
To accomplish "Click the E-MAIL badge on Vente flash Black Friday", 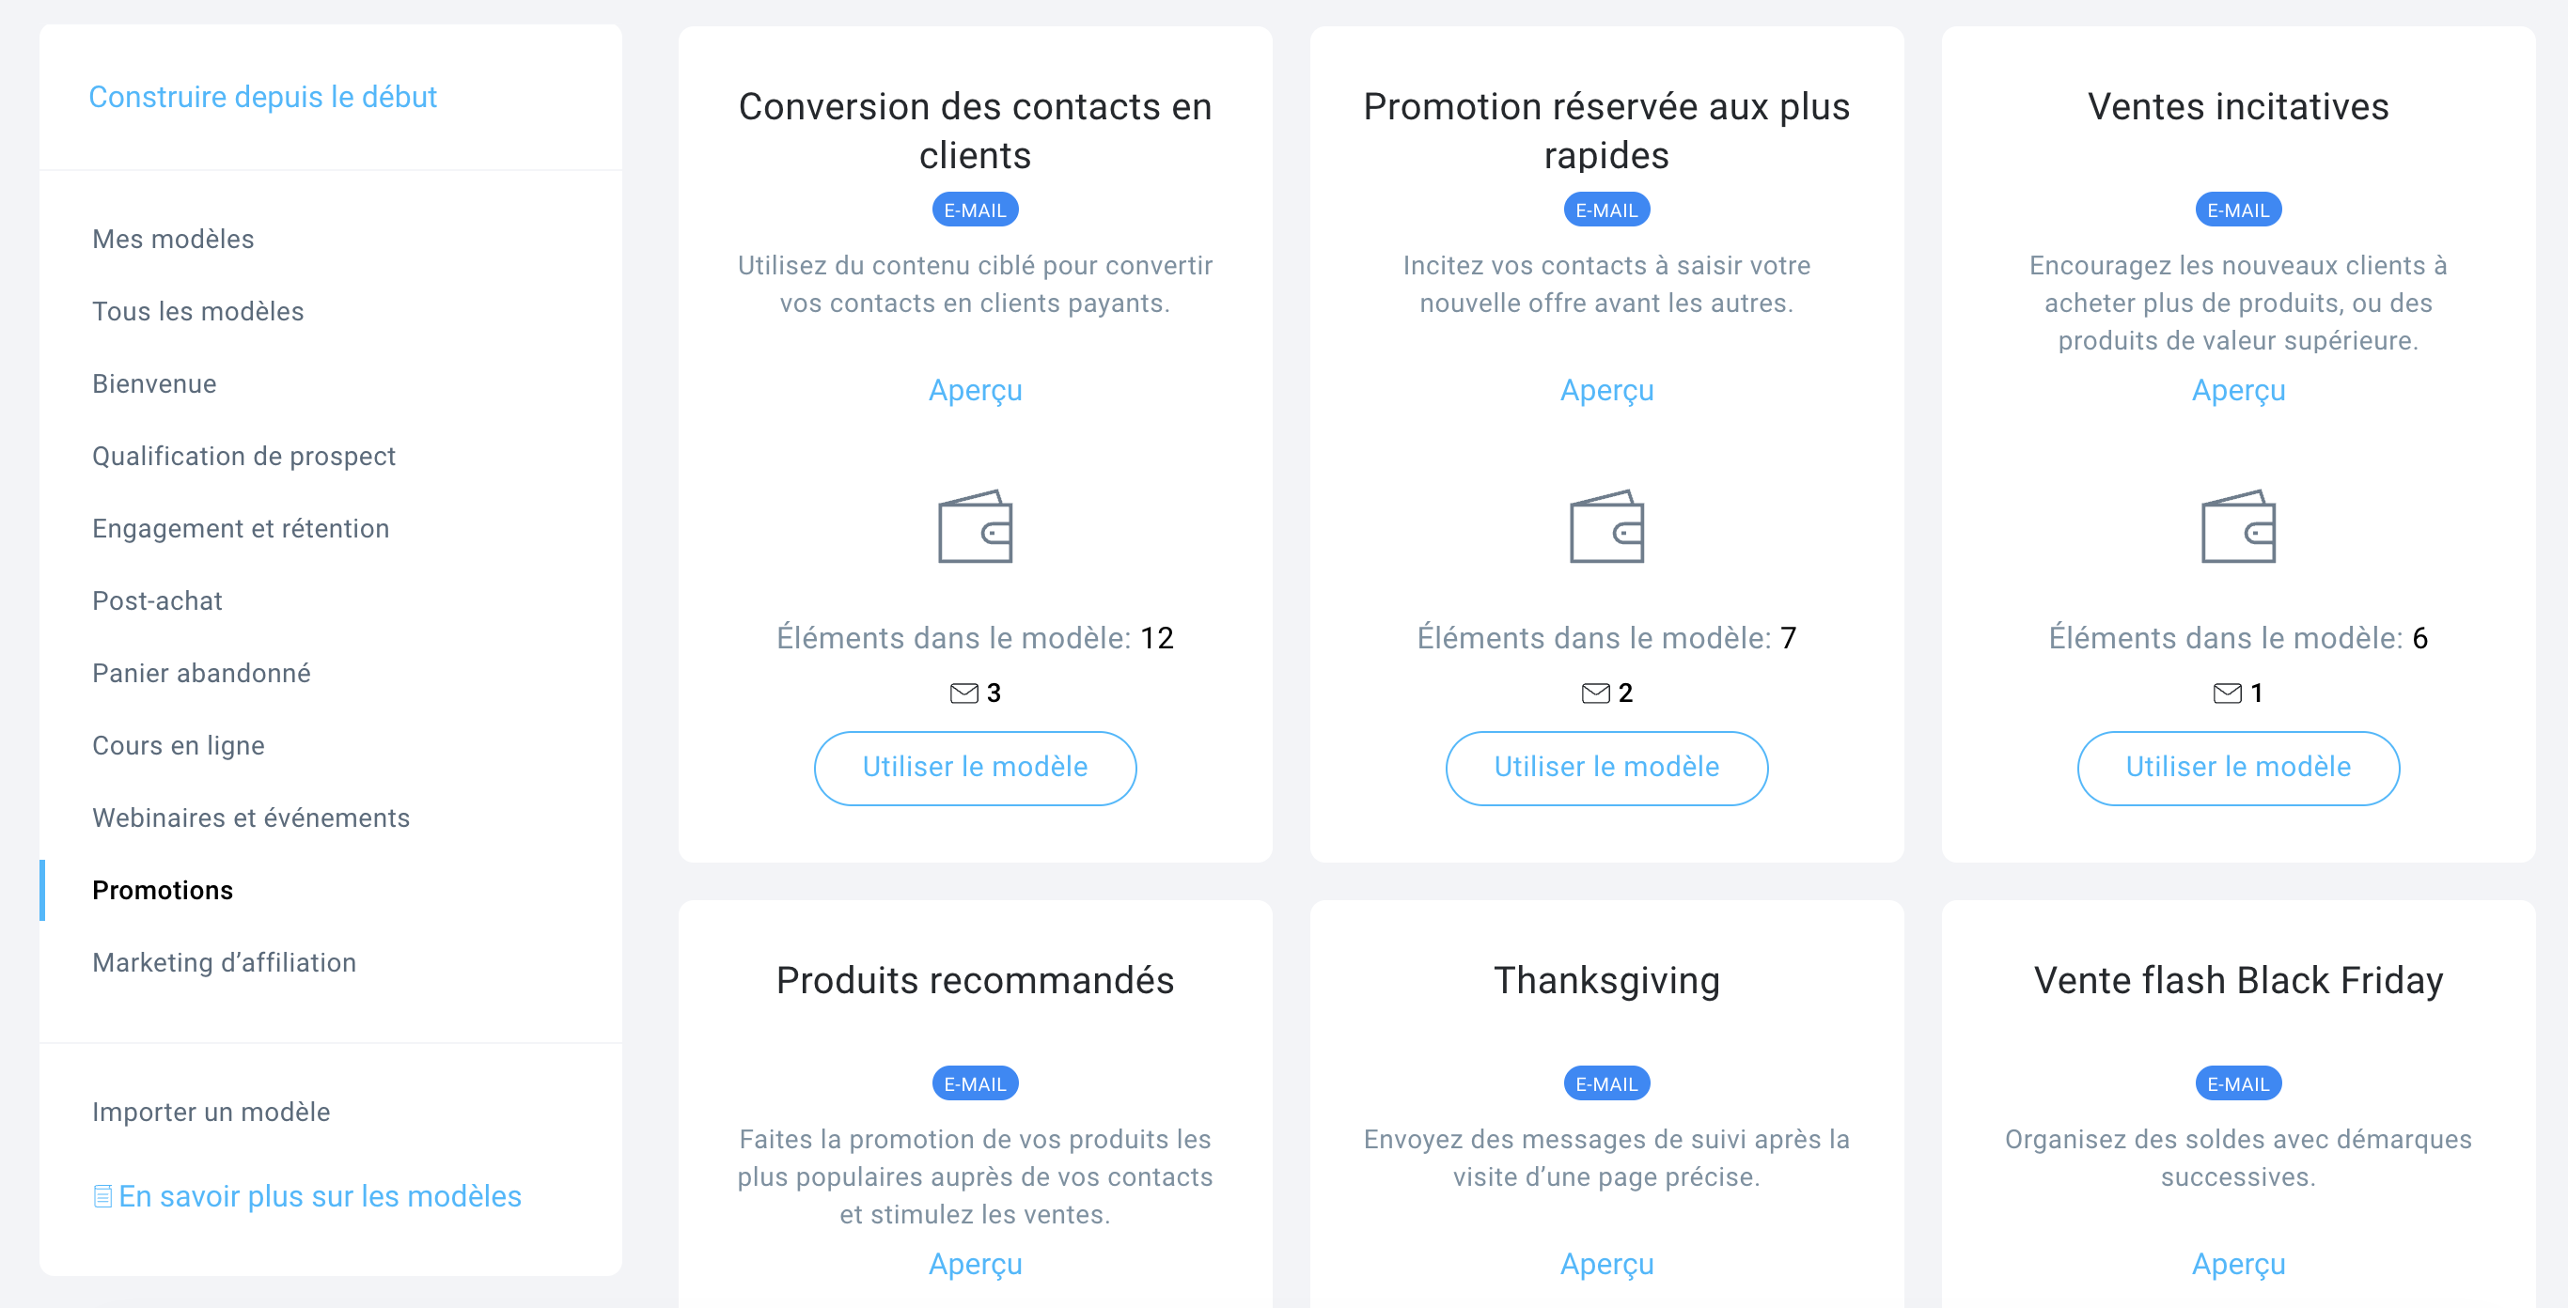I will pyautogui.click(x=2238, y=1082).
